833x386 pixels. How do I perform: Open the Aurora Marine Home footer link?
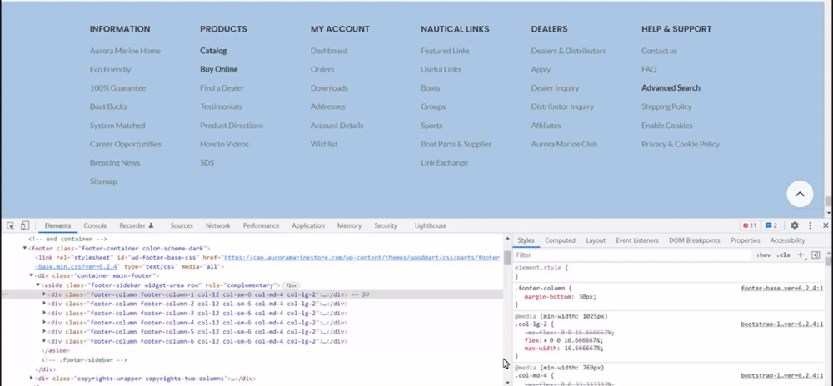coord(125,51)
